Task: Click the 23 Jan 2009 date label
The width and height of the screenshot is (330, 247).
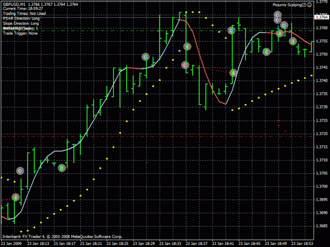Action: [12, 243]
